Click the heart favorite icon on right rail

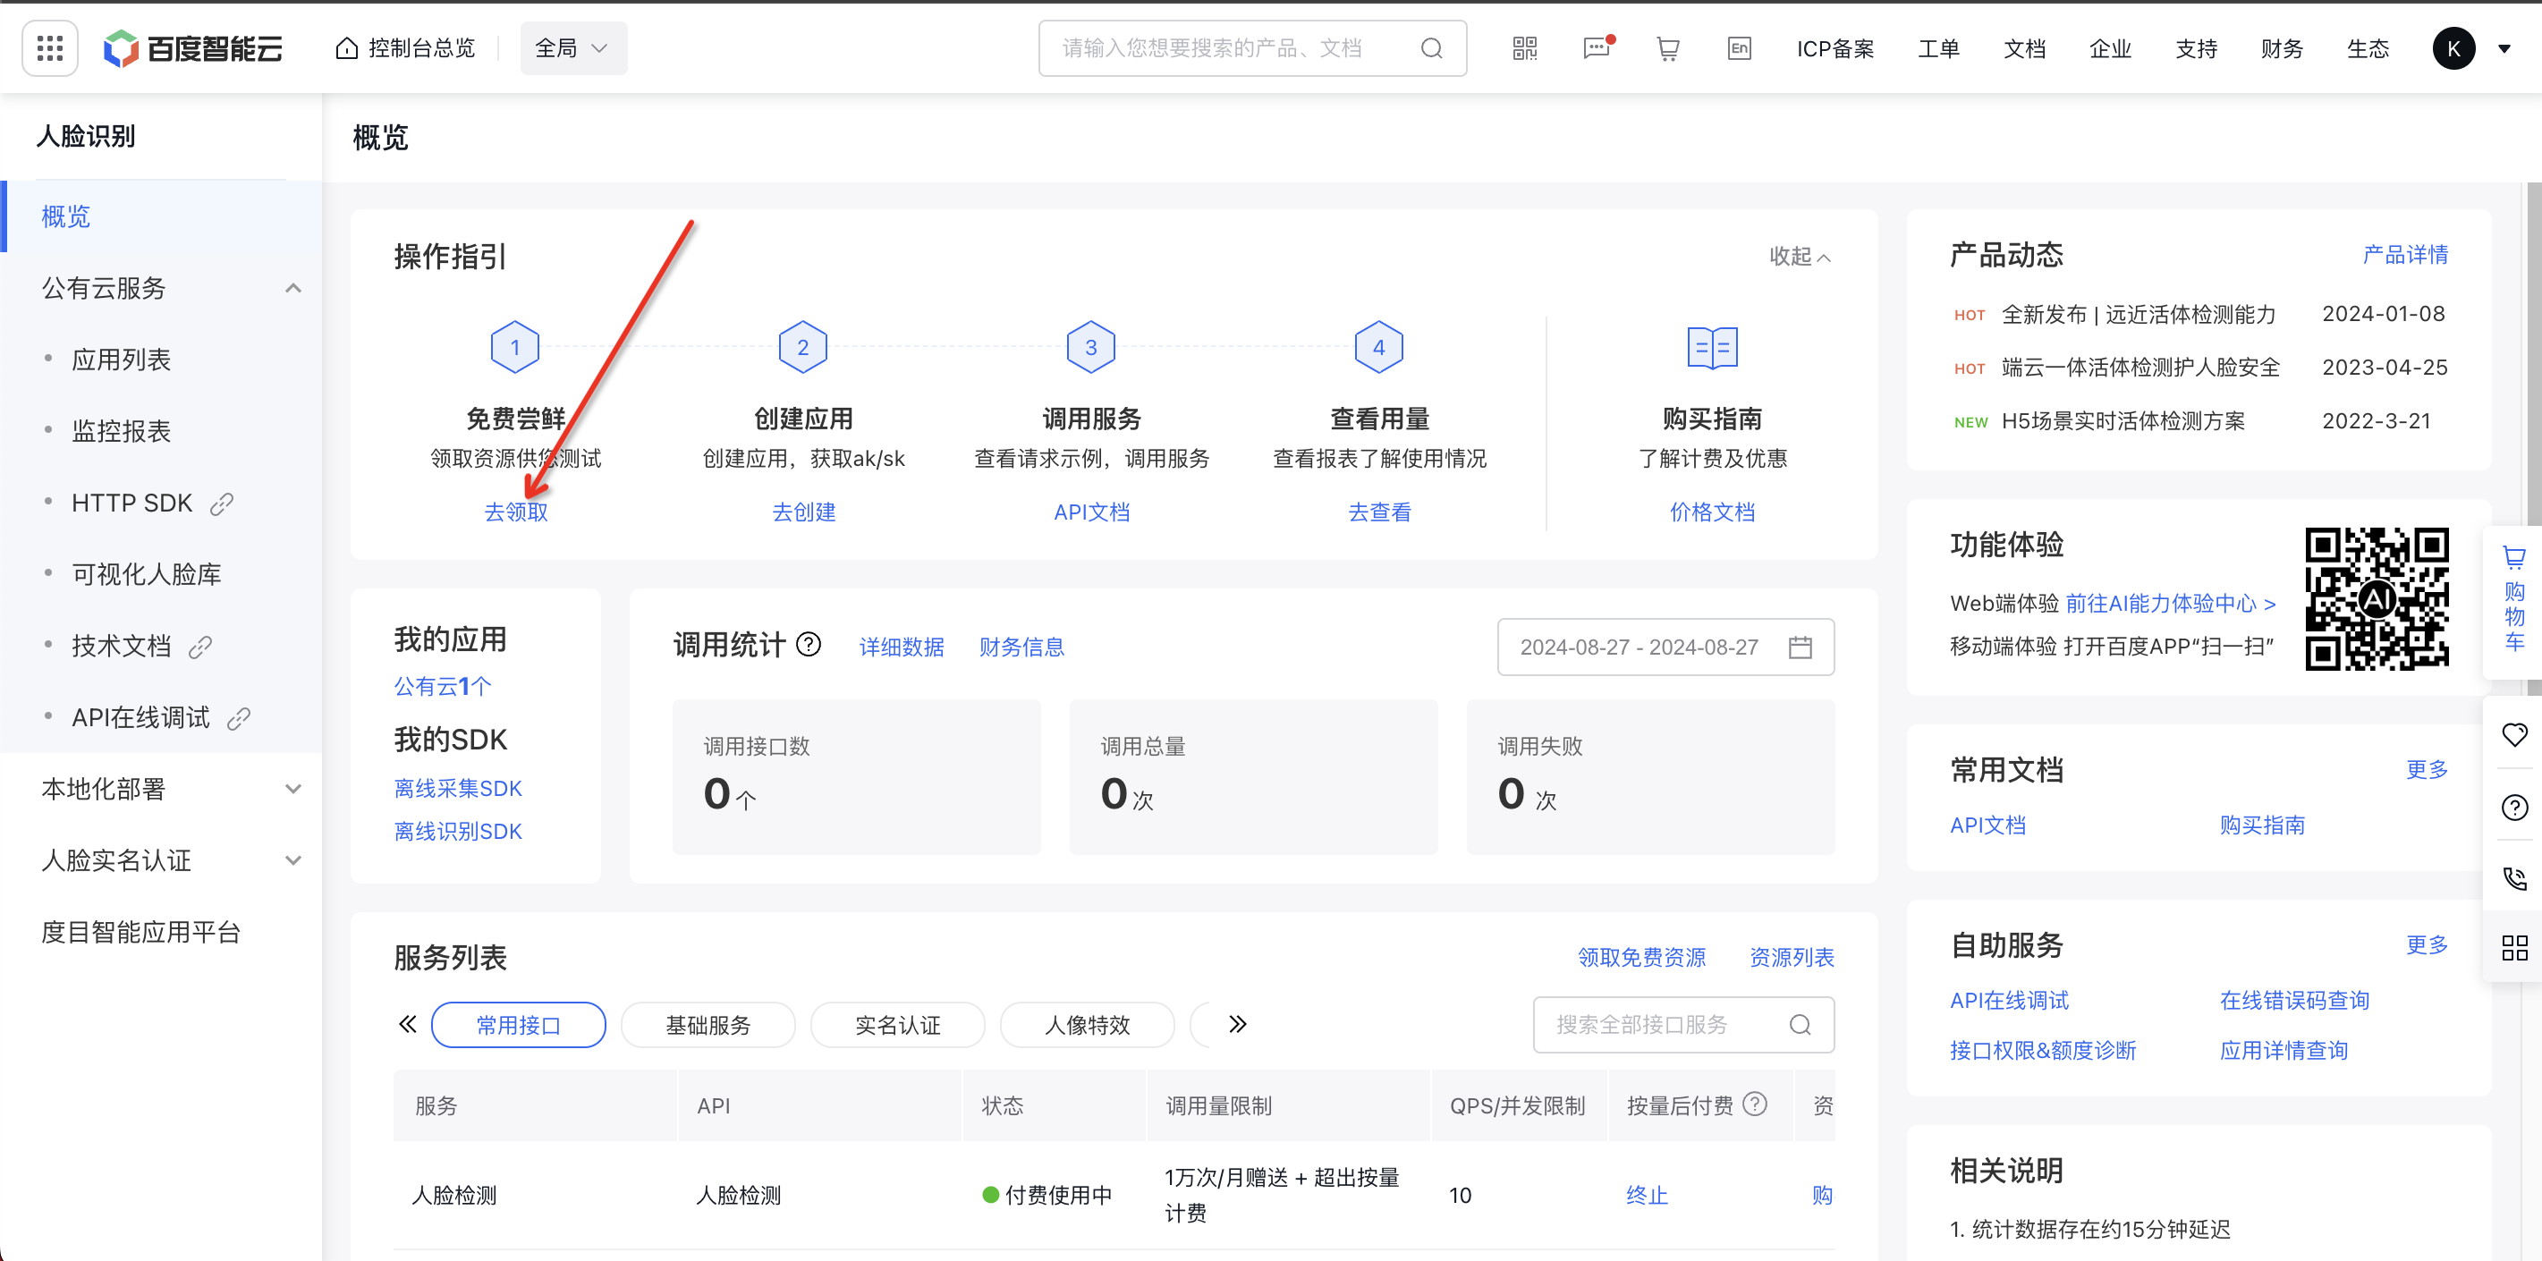tap(2514, 735)
